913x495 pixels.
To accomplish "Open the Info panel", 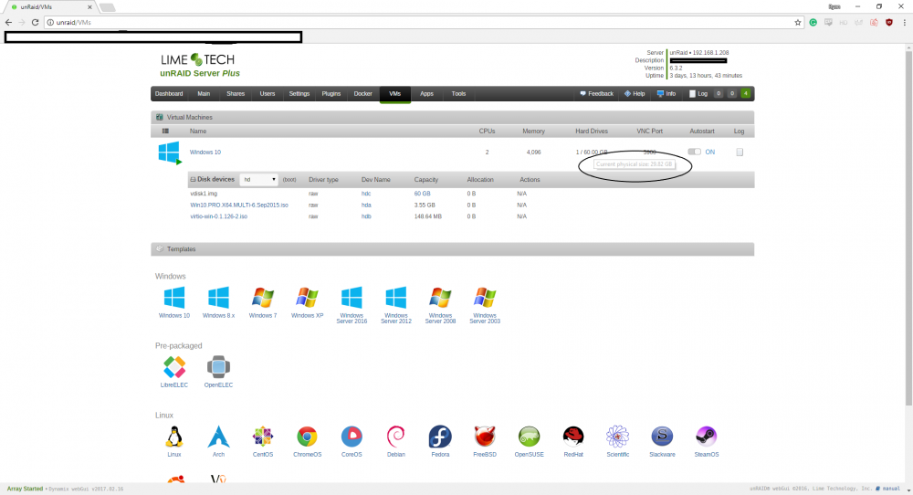I will click(666, 94).
